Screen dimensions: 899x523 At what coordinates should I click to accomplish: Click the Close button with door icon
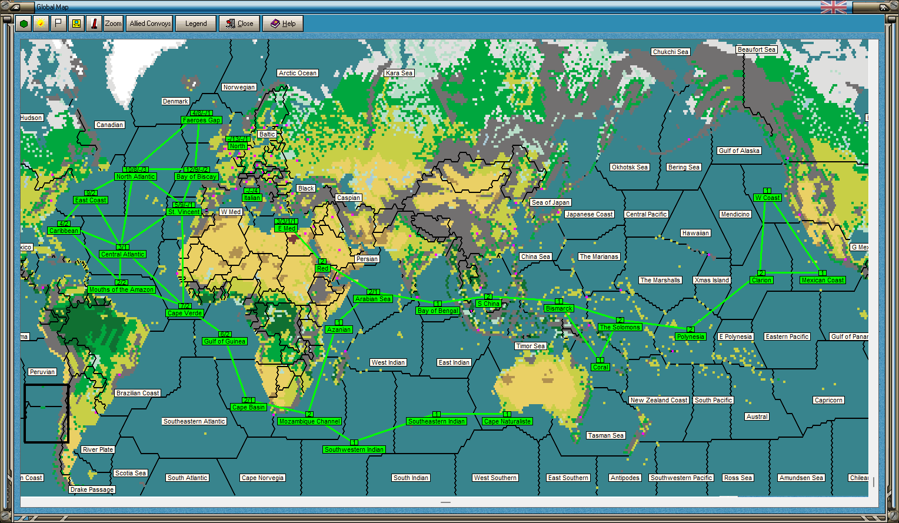[239, 24]
